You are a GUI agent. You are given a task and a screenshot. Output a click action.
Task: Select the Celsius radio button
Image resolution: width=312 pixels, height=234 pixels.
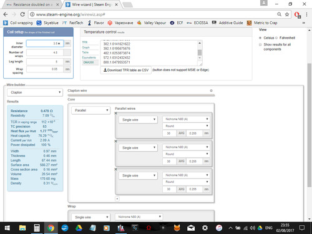click(x=260, y=38)
